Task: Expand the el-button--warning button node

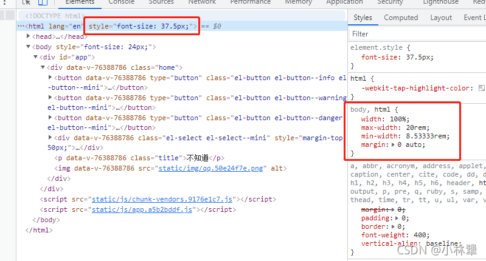Action: click(50, 97)
